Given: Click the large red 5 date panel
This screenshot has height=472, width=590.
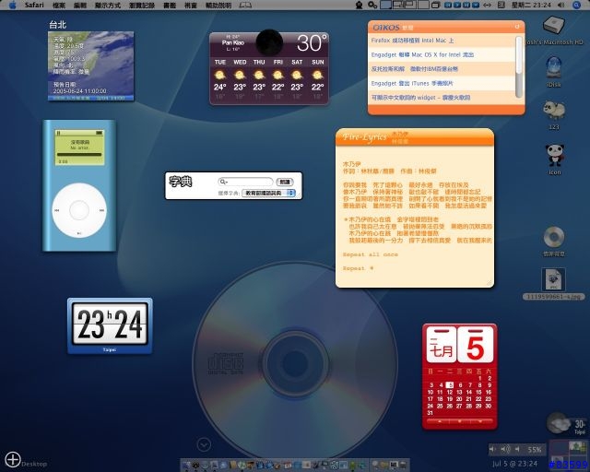Looking at the screenshot, I should pyautogui.click(x=476, y=345).
